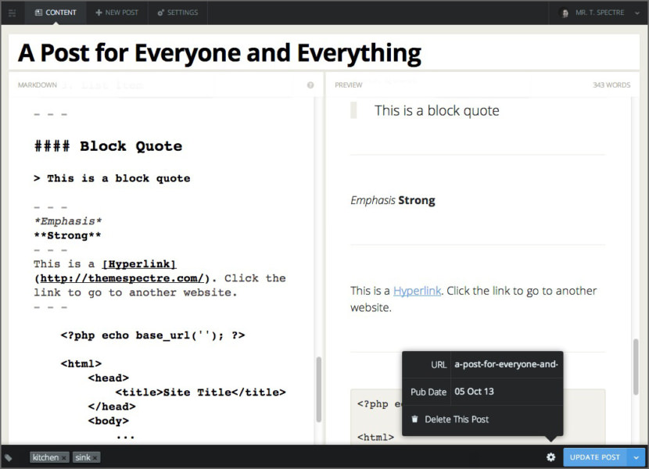
Task: Click the trash icon beside Delete This Post
Action: click(x=414, y=419)
